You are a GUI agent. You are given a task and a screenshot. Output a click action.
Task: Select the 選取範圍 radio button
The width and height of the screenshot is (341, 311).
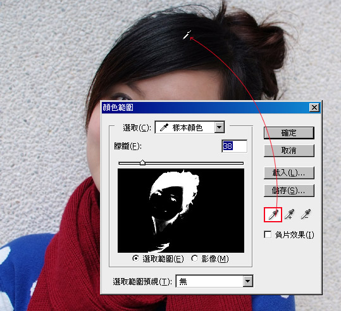(x=135, y=258)
